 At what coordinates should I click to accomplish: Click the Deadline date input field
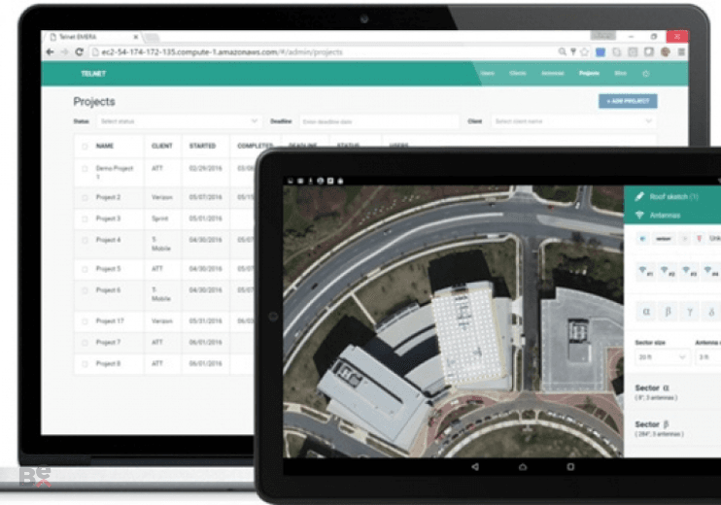pyautogui.click(x=379, y=121)
